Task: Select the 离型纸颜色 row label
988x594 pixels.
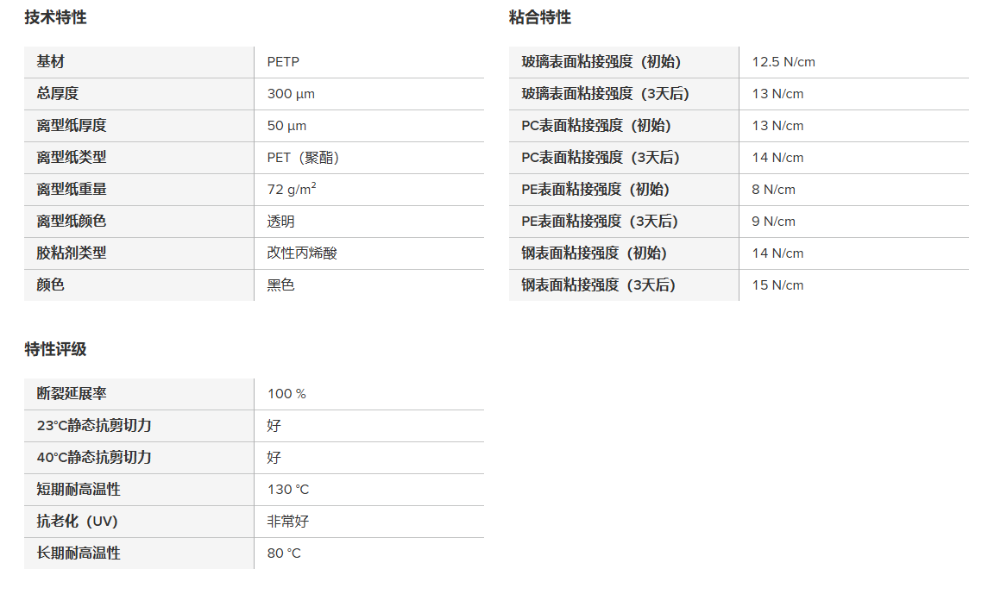Action: (72, 222)
